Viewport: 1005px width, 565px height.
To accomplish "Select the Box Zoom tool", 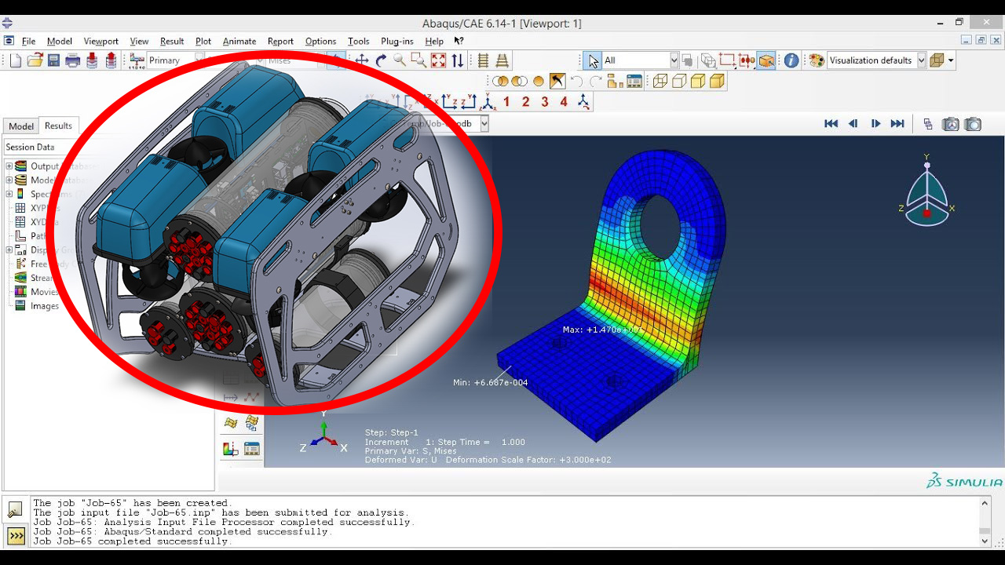I will (418, 60).
